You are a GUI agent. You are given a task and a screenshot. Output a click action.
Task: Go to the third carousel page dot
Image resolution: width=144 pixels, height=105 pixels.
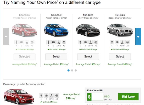click(76, 70)
